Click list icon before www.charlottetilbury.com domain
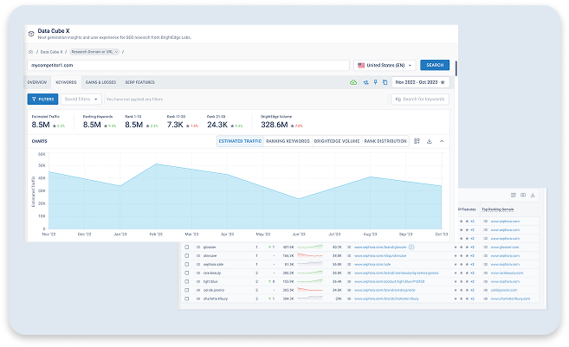The image size is (569, 347). pos(485,299)
